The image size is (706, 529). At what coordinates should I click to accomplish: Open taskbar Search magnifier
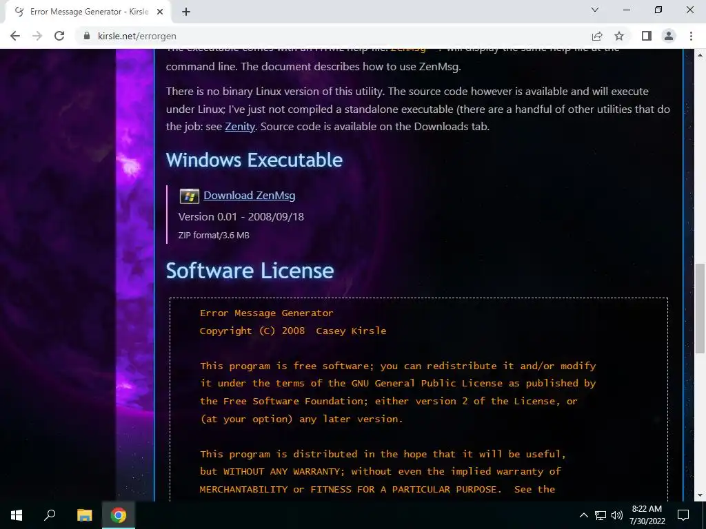[x=50, y=515]
